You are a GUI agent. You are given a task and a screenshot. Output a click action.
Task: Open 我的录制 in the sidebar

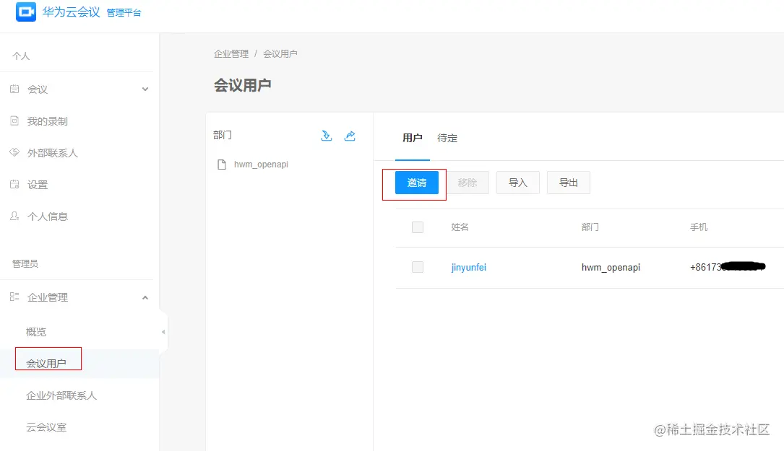coord(47,121)
